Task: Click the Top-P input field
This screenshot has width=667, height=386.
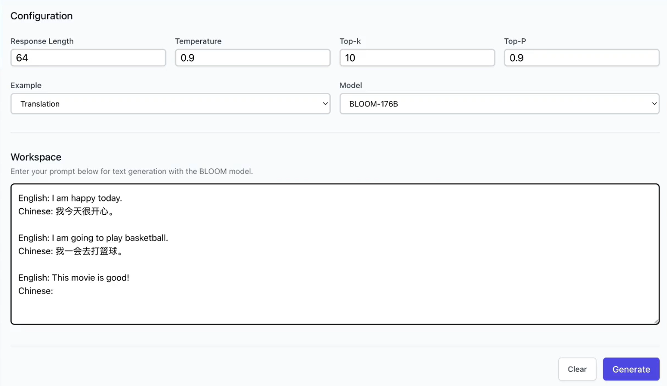Action: (x=582, y=58)
